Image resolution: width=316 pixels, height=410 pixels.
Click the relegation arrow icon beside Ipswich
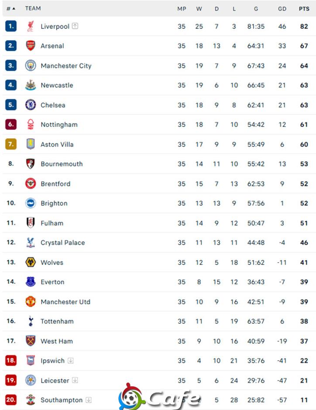pos(71,361)
